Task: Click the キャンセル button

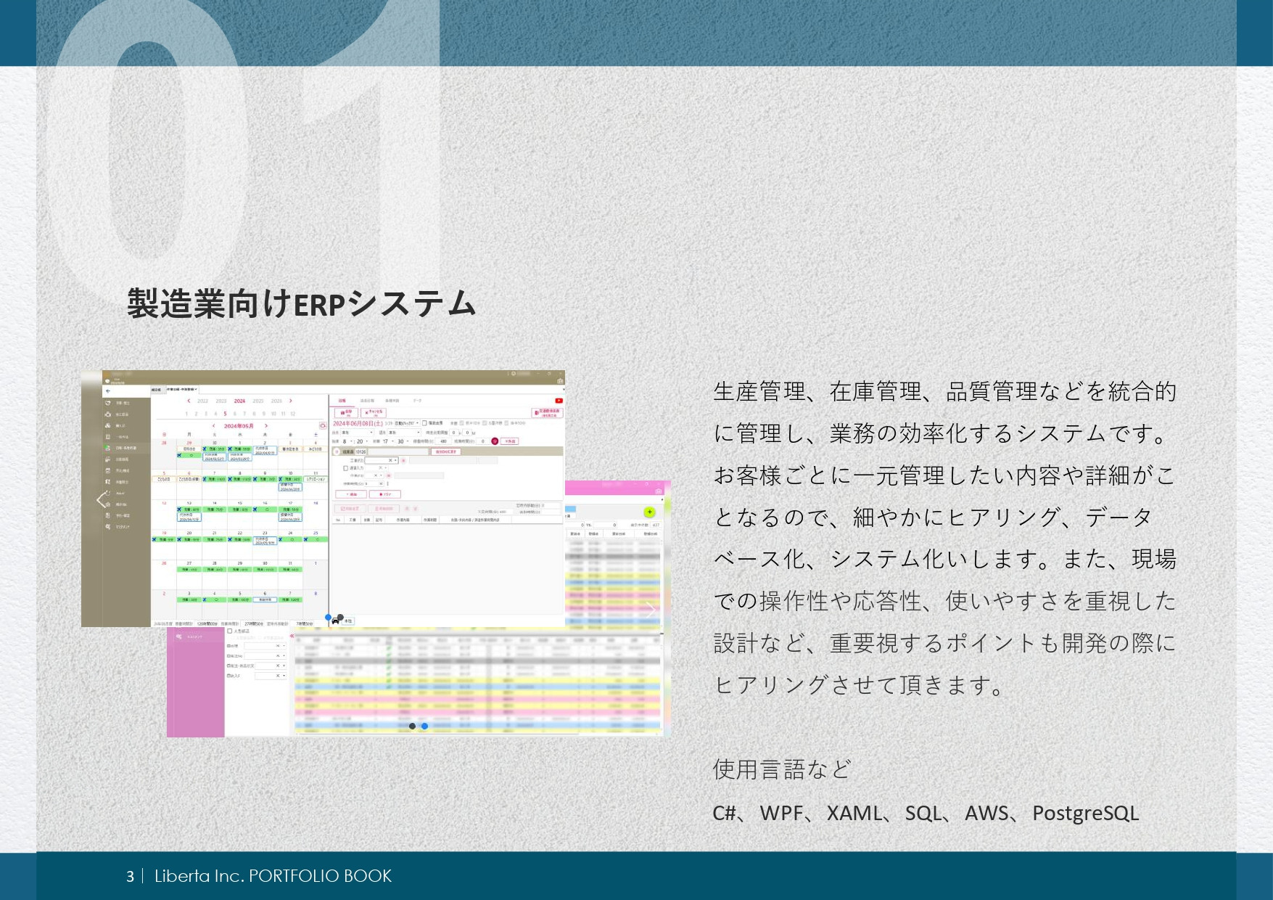Action: pos(374,413)
